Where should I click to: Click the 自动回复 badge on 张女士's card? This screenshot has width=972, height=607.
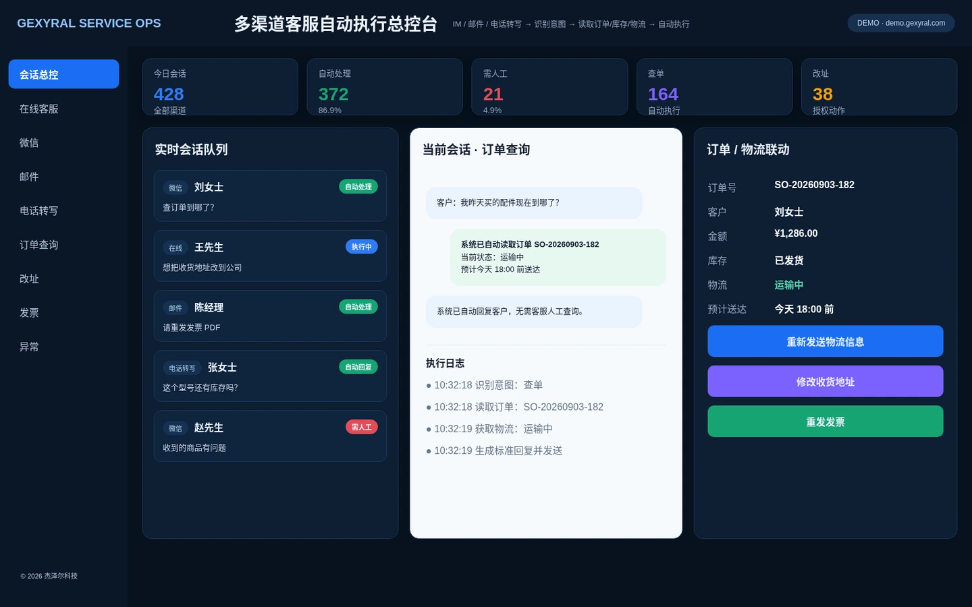(x=358, y=367)
